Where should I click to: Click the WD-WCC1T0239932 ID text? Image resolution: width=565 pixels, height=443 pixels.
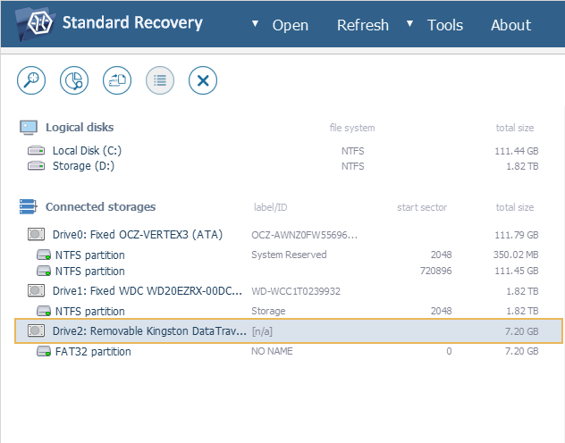tap(296, 291)
